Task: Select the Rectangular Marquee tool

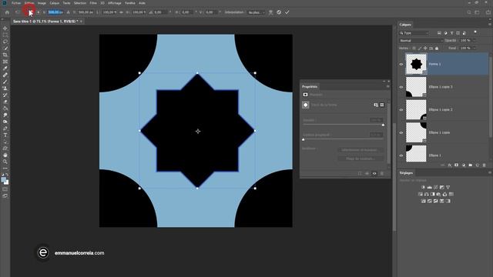Action: pyautogui.click(x=5, y=35)
